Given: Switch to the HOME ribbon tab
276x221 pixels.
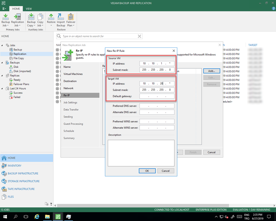Looking at the screenshot, I should click(x=16, y=9).
